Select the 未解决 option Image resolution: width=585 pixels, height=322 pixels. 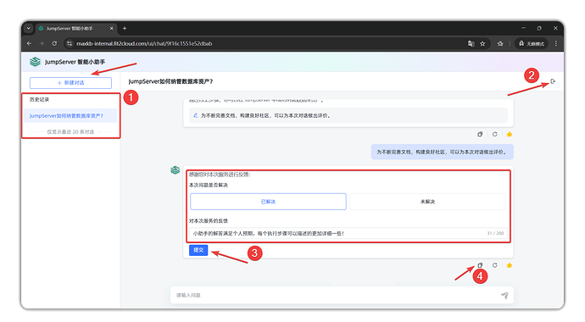pyautogui.click(x=427, y=202)
